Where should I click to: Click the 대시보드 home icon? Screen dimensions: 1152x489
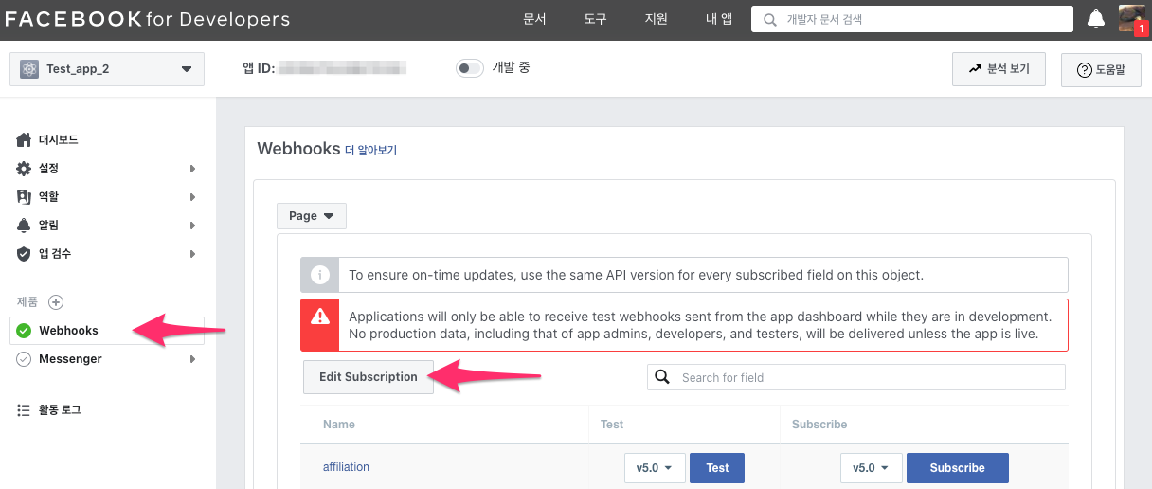point(25,140)
